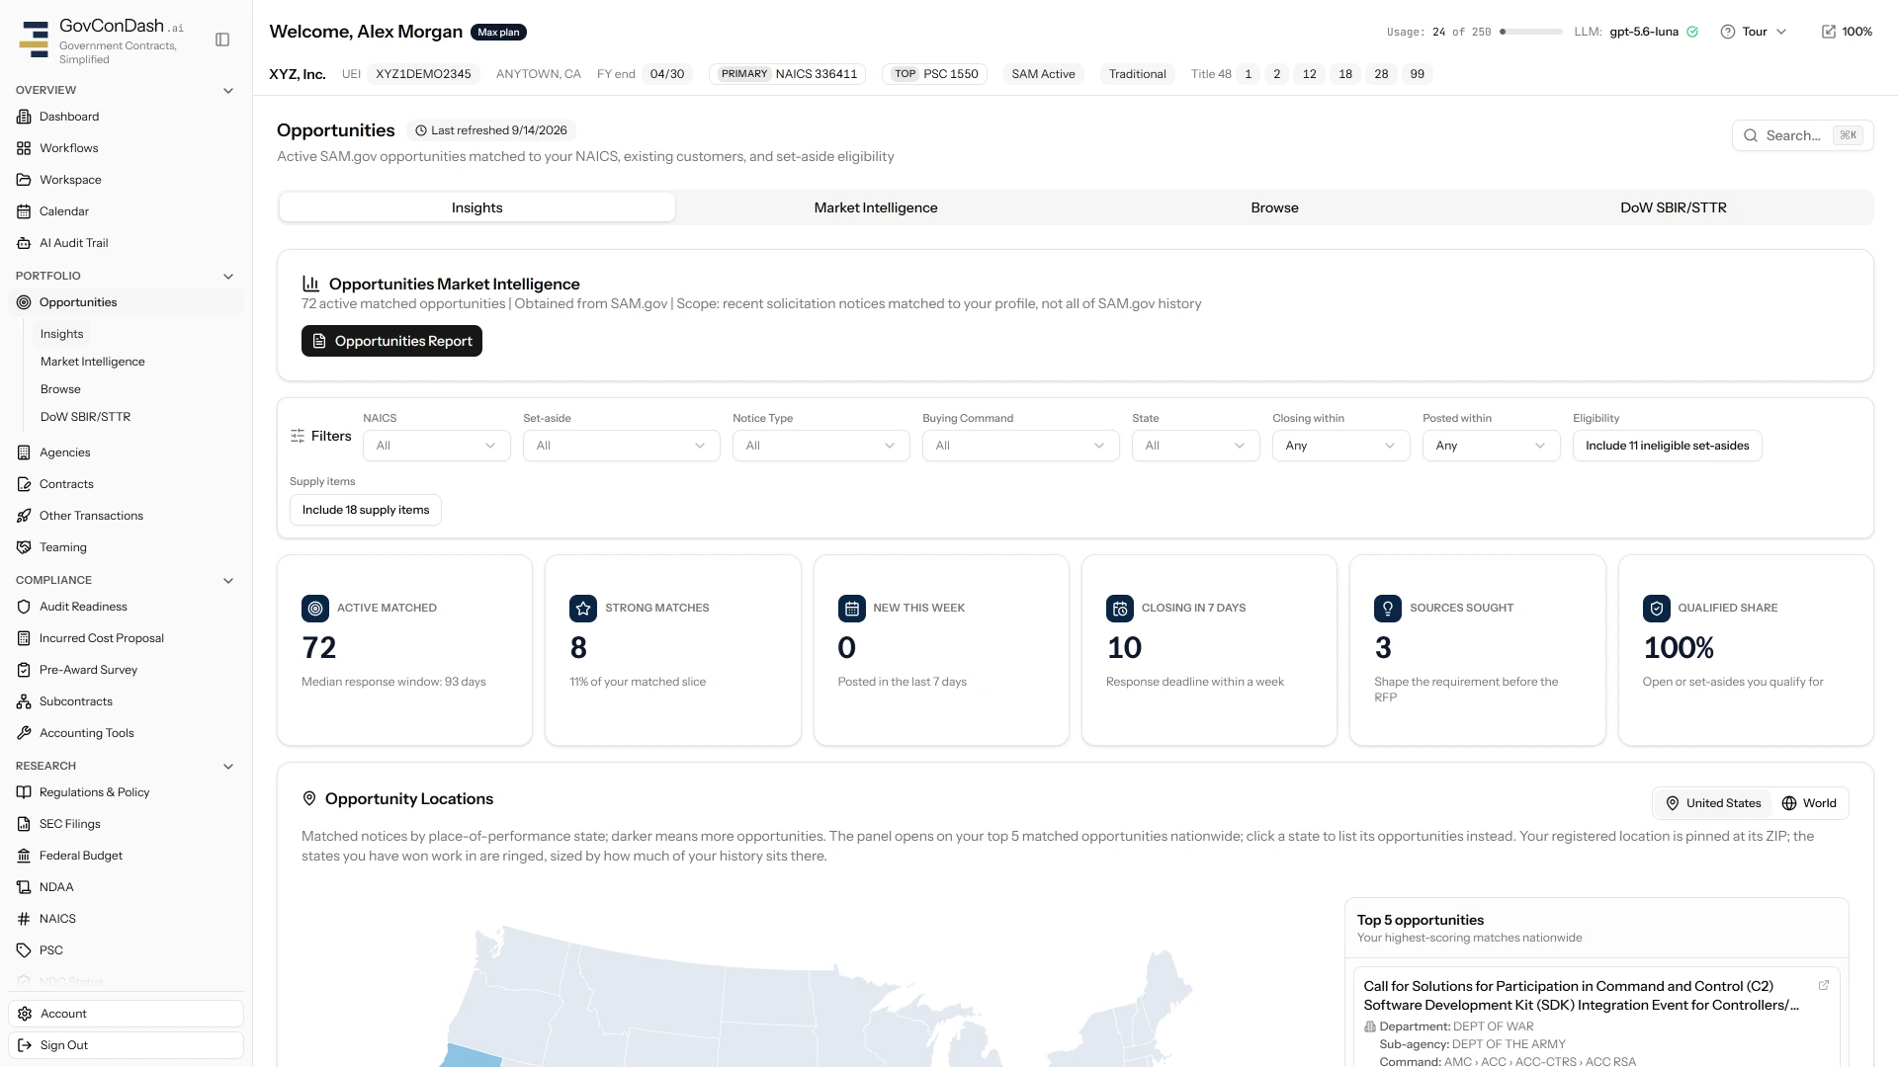
Task: Click the Search input field
Action: [x=1802, y=135]
